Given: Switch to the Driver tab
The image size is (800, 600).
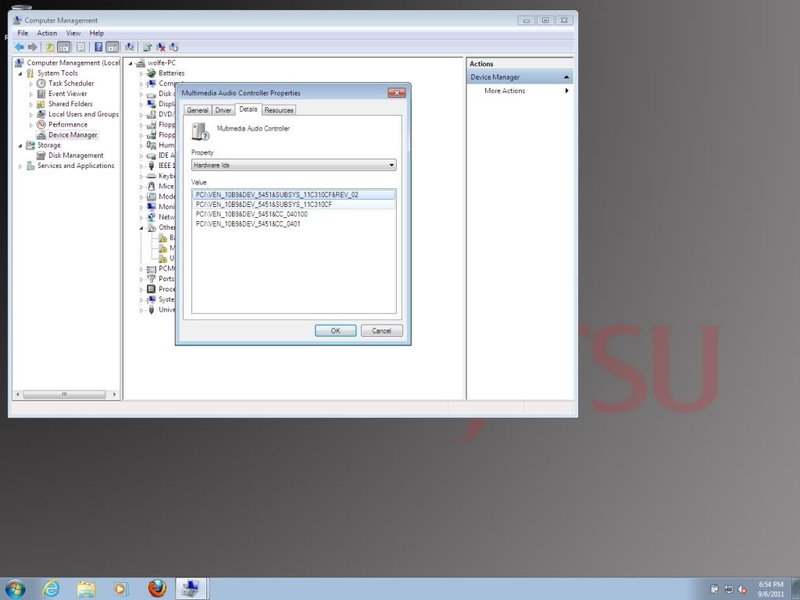Looking at the screenshot, I should pyautogui.click(x=223, y=110).
